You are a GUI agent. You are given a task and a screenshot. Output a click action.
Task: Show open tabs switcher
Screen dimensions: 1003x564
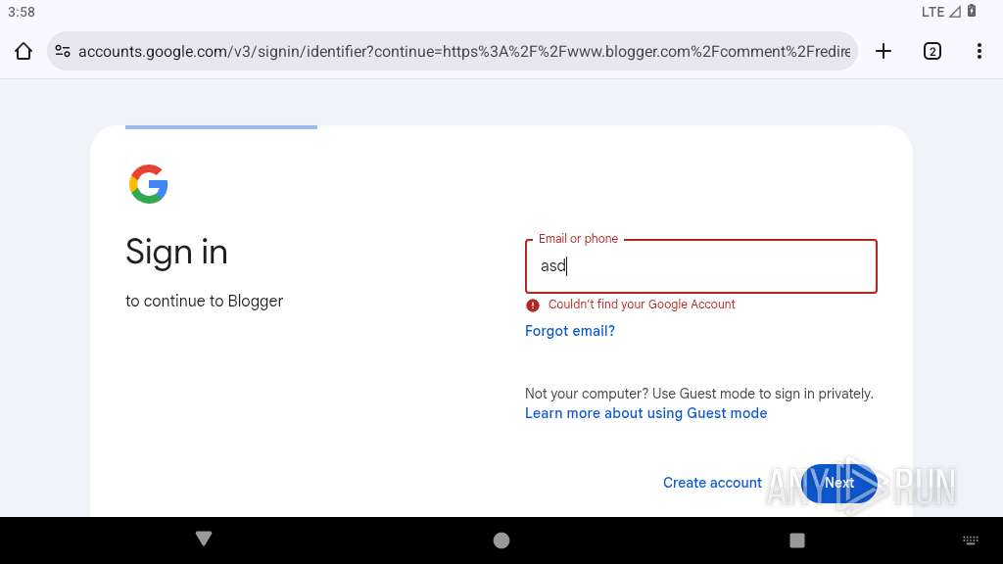(x=932, y=51)
